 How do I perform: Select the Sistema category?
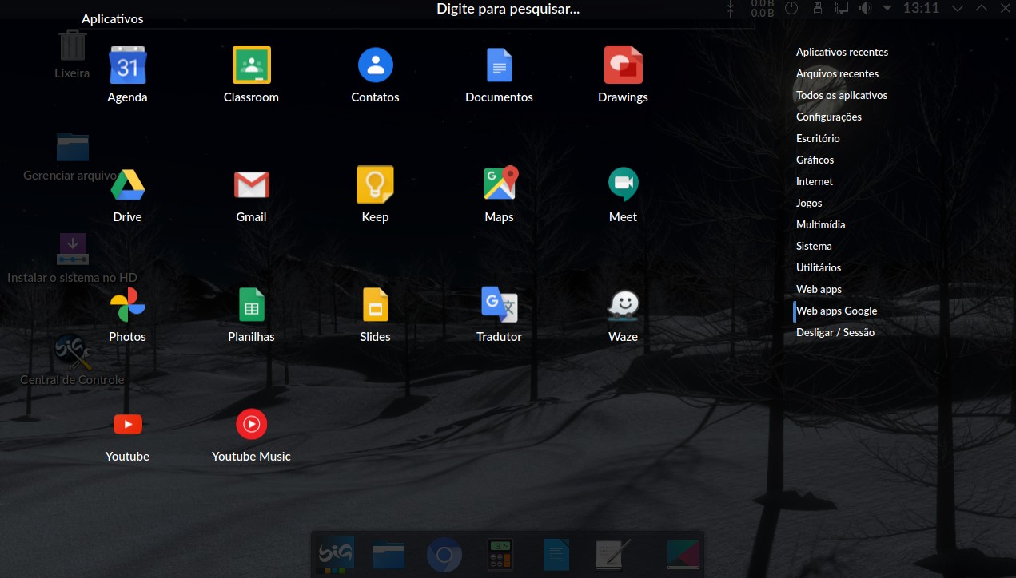point(814,246)
